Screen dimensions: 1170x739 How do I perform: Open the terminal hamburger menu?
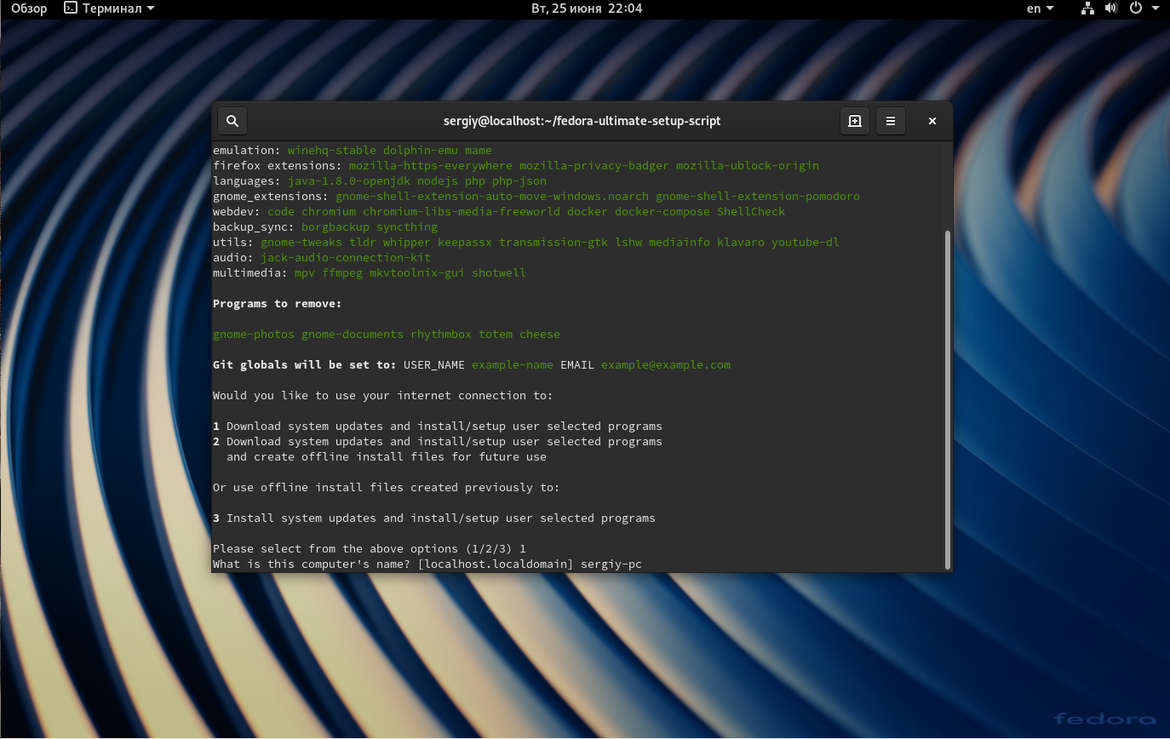890,121
